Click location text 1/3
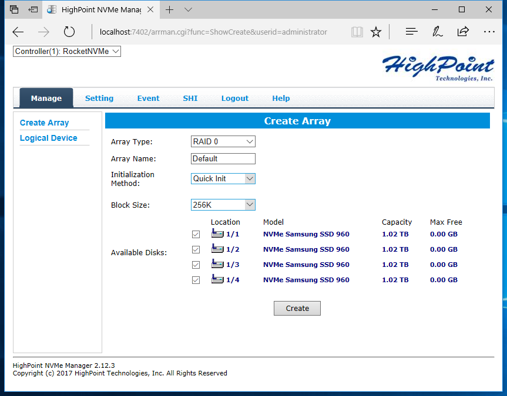 (x=233, y=265)
